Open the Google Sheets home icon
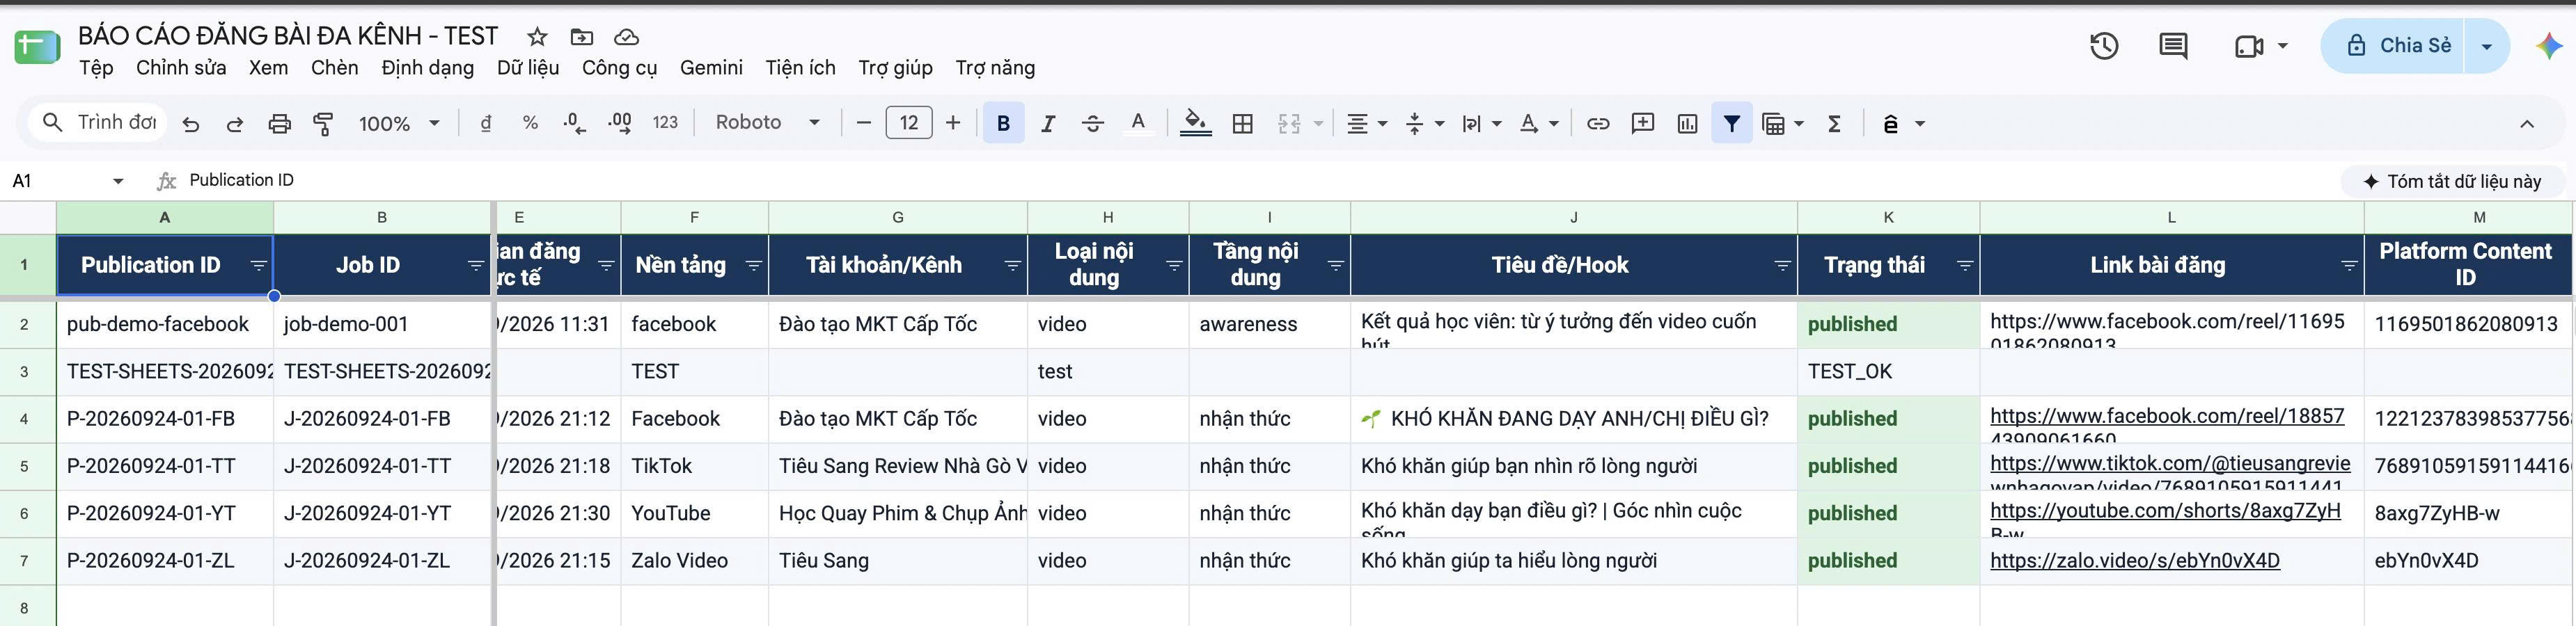The image size is (2576, 626). [37, 48]
